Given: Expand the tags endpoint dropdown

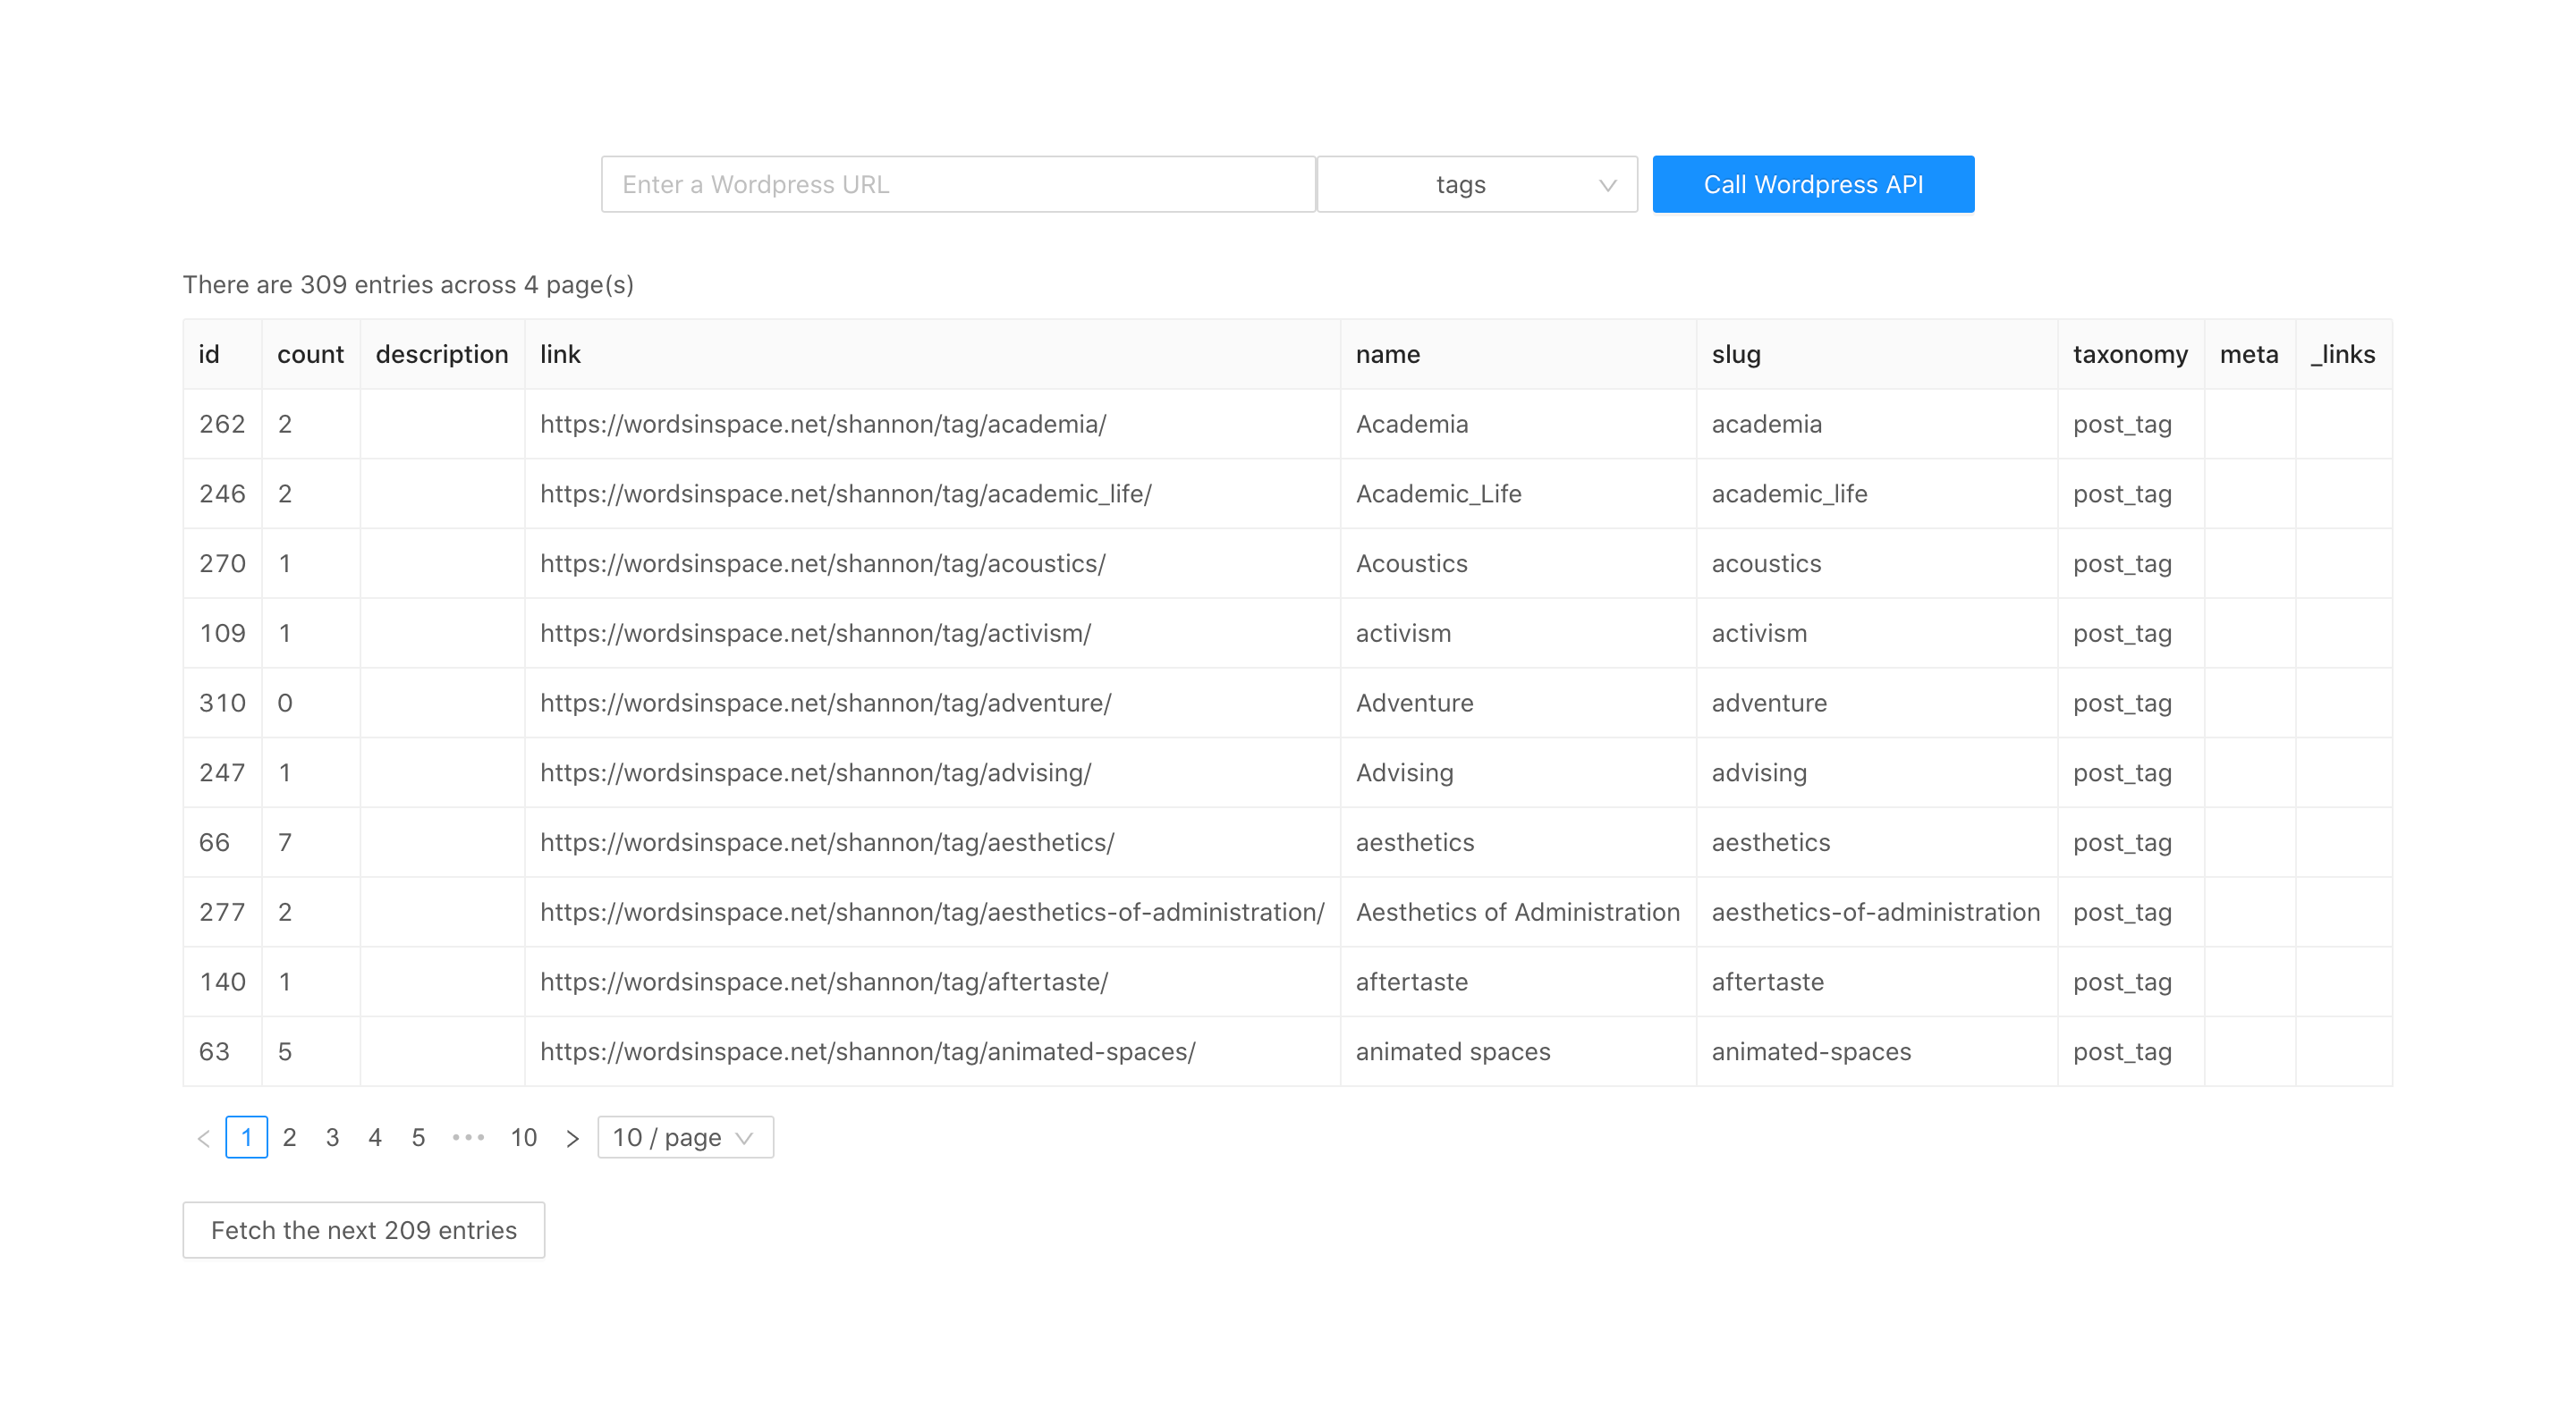Looking at the screenshot, I should 1476,185.
